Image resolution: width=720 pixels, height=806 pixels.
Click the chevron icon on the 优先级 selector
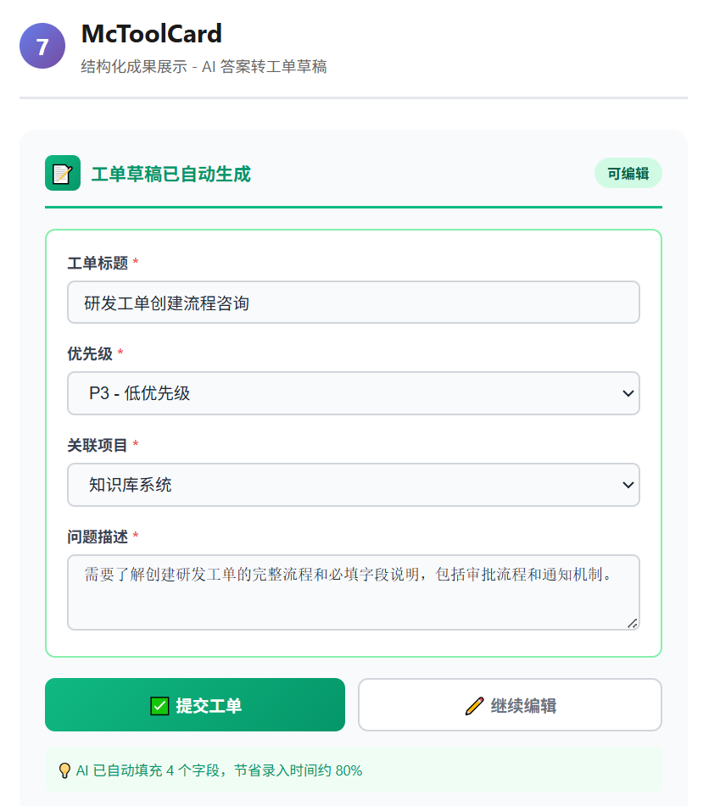pos(628,393)
